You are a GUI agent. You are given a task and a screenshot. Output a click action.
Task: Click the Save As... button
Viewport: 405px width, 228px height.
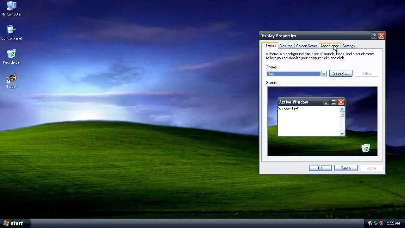tap(341, 73)
